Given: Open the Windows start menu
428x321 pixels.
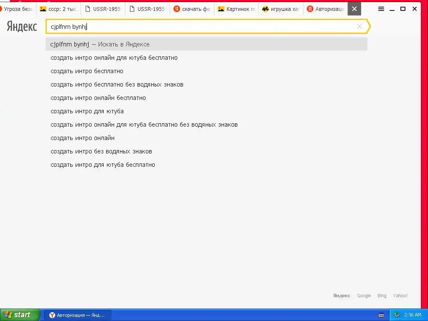Looking at the screenshot, I should [x=20, y=315].
